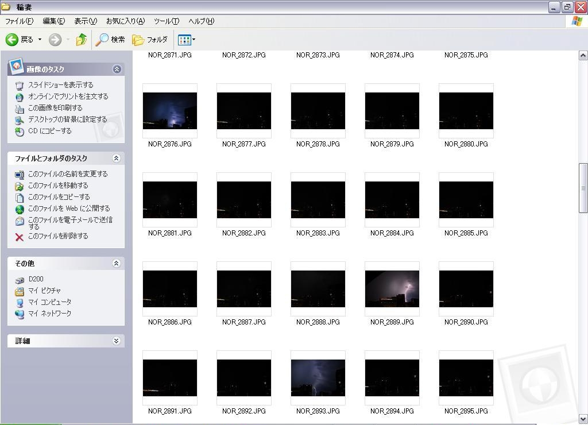
Task: Open the Search (検索) tool
Action: [110, 40]
